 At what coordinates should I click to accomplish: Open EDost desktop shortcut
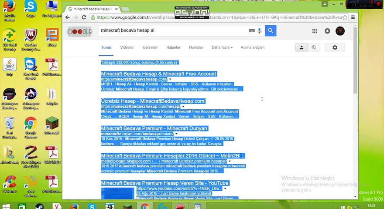tap(52, 38)
